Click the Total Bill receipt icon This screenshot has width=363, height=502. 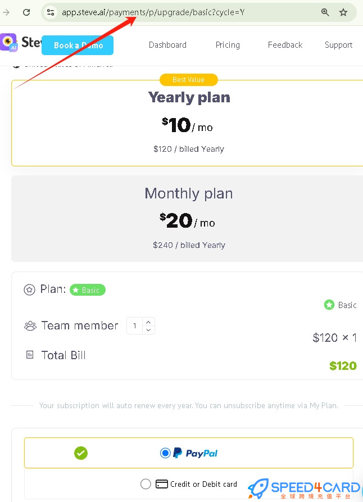click(x=30, y=355)
